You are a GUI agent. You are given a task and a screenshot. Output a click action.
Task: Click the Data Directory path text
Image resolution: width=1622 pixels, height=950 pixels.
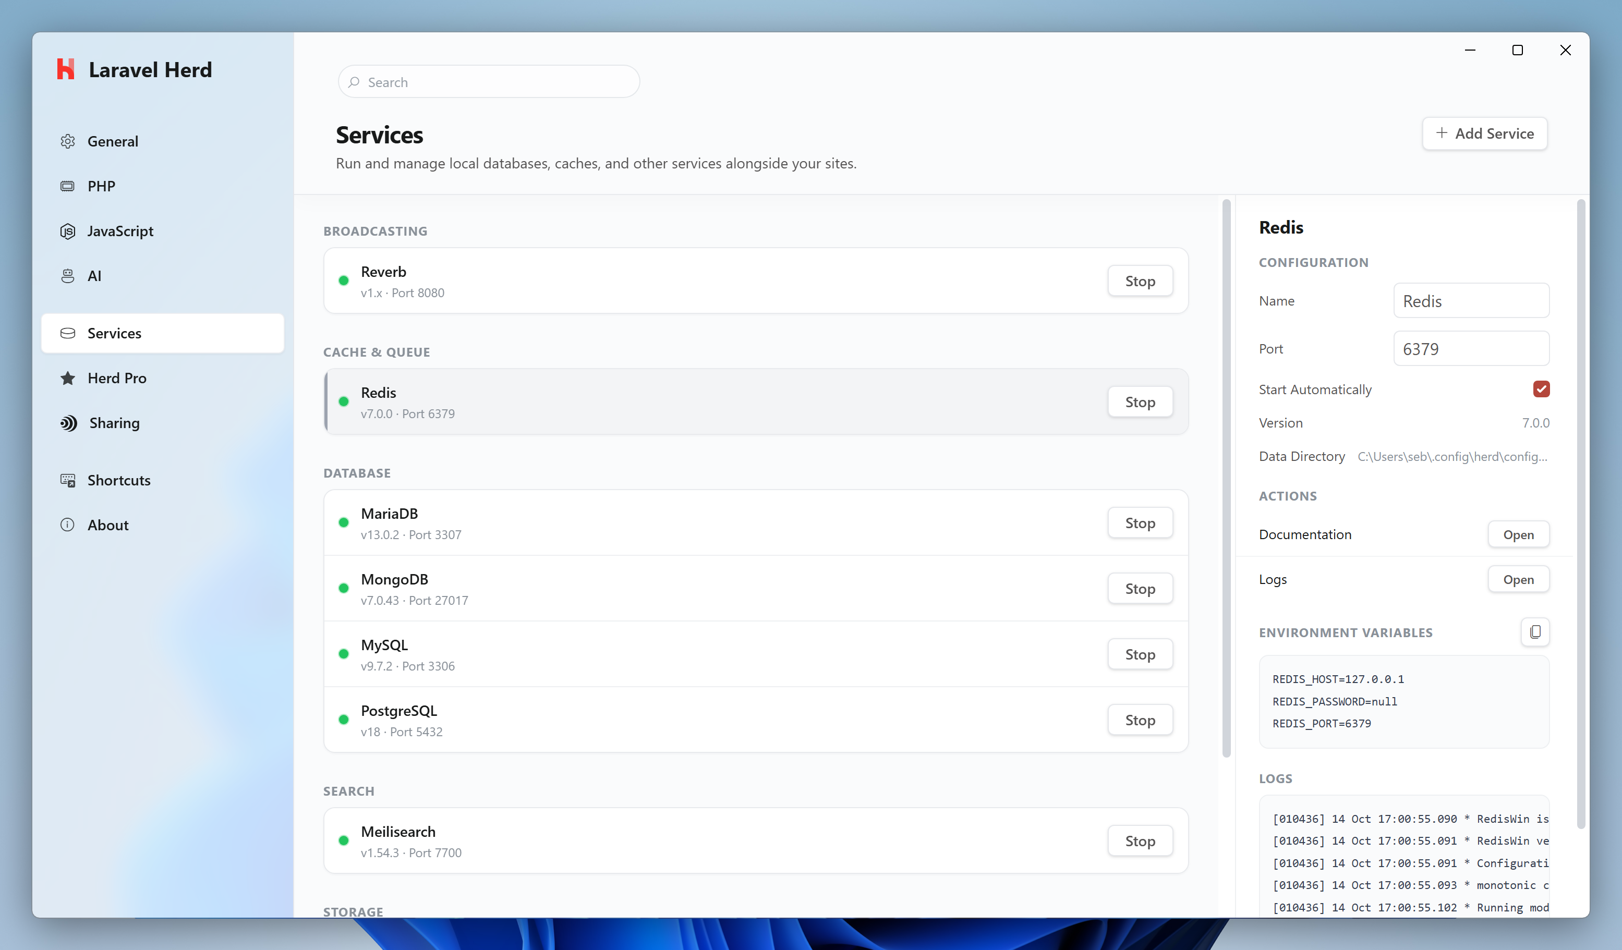point(1452,456)
